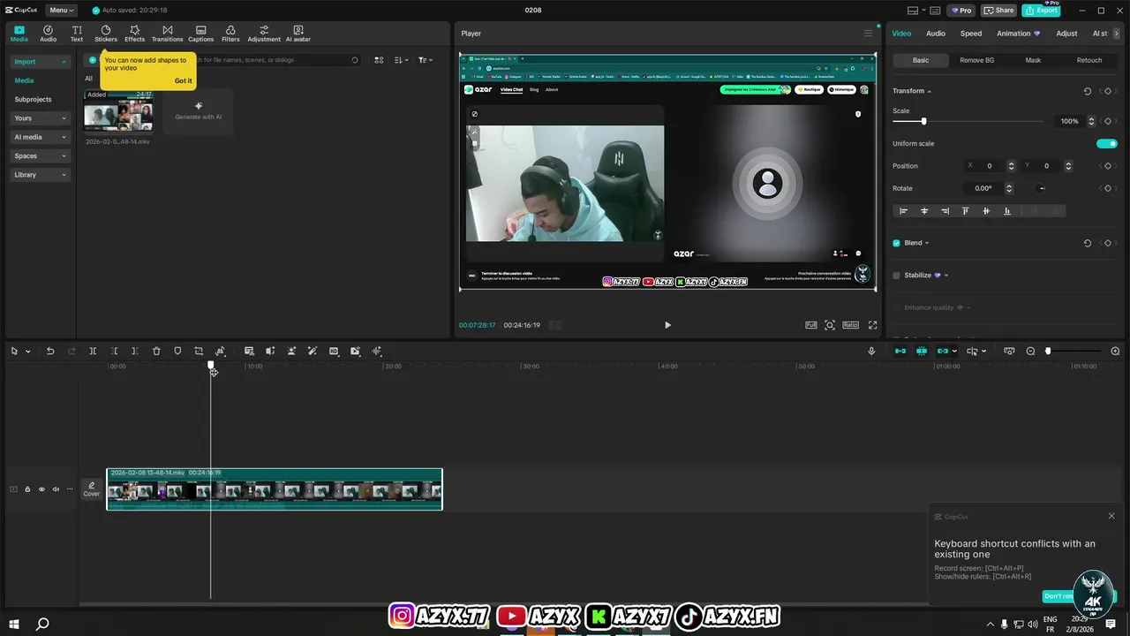Image resolution: width=1130 pixels, height=636 pixels.
Task: Open the Adjust tab
Action: click(x=1066, y=34)
